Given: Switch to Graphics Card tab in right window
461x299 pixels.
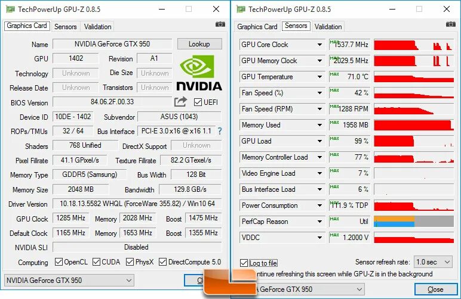Looking at the screenshot, I should coord(257,27).
